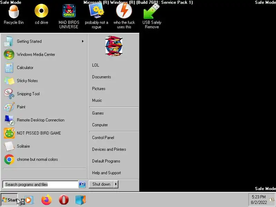The height and width of the screenshot is (207, 276).
Task: Launch Opera from the taskbar
Action: (x=64, y=200)
